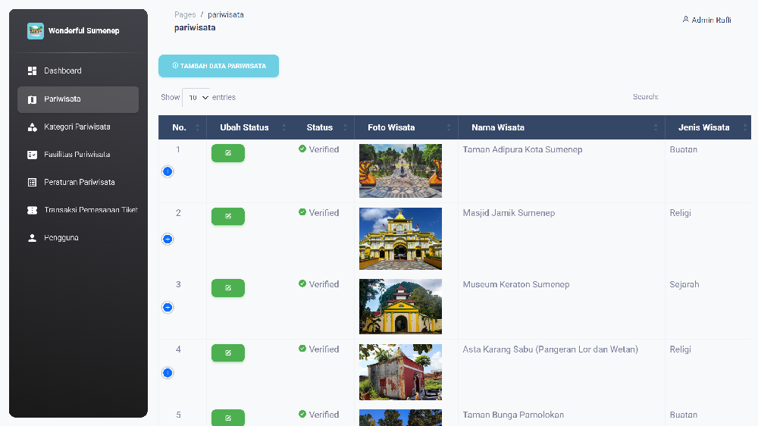
Task: Focus the Search input field
Action: 703,97
